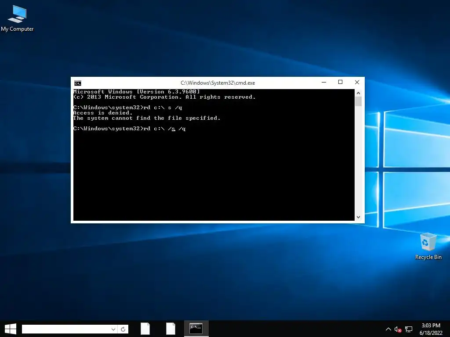
Task: Click the cmd scrollbar up arrow
Action: tap(358, 93)
